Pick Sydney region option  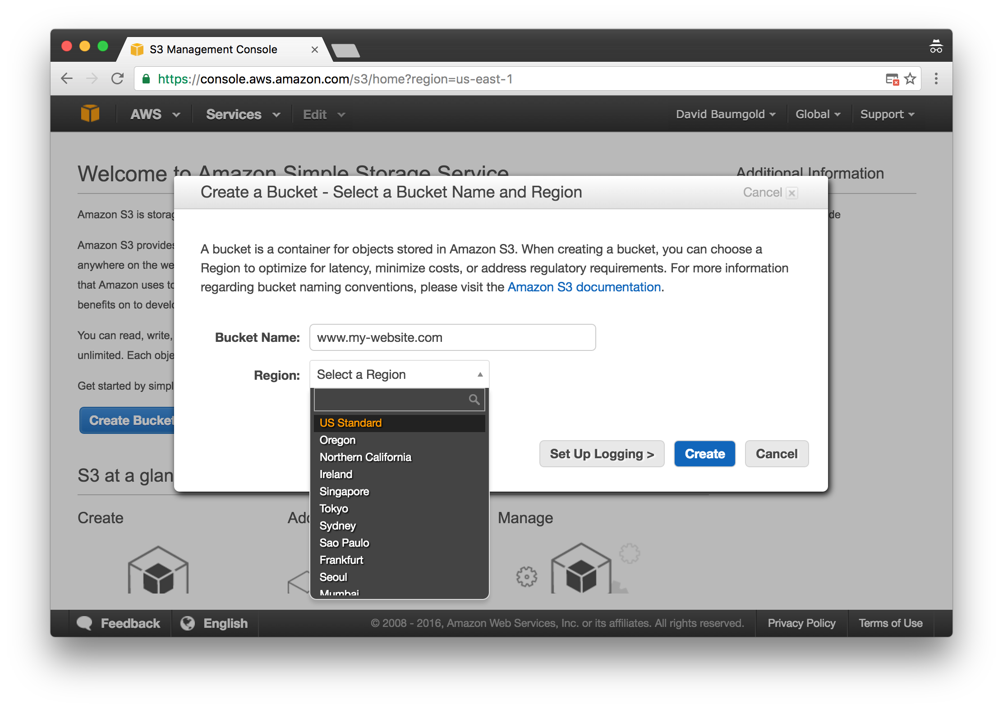pyautogui.click(x=400, y=526)
